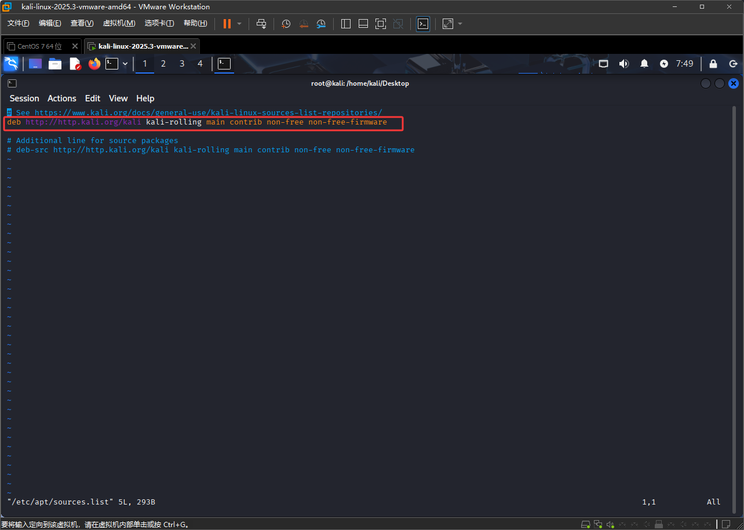Expand the terminal launcher dropdown arrow

[125, 64]
